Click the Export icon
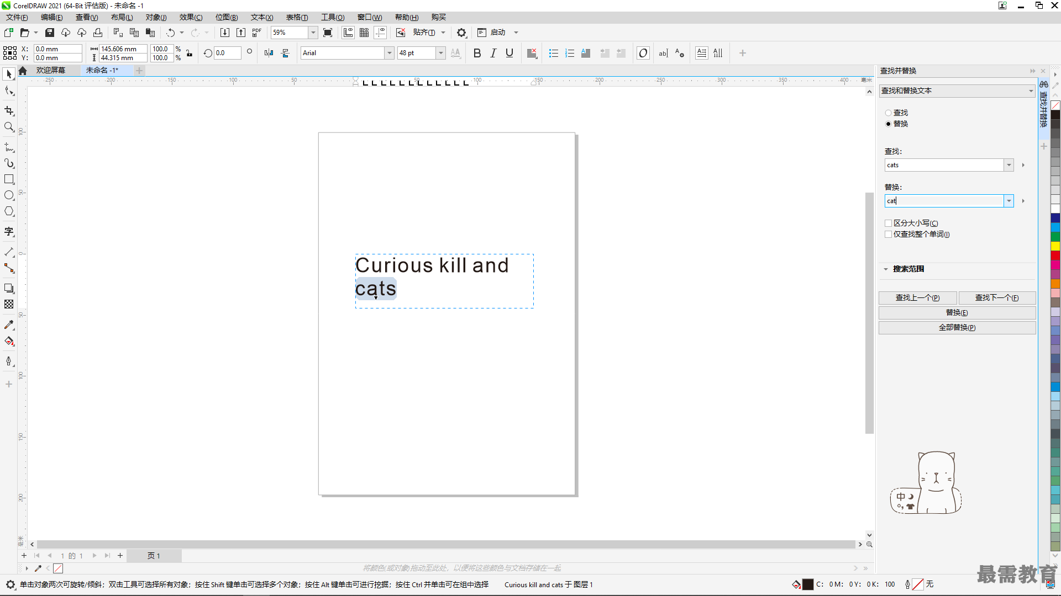The image size is (1061, 596). [x=241, y=33]
